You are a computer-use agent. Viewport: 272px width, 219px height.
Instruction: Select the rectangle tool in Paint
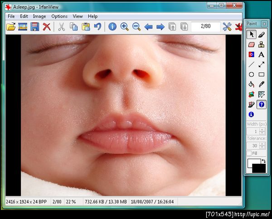(262, 74)
